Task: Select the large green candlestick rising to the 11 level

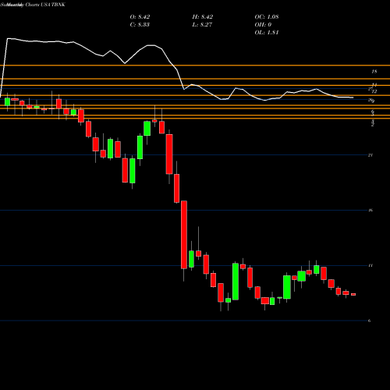Action: point(236,282)
